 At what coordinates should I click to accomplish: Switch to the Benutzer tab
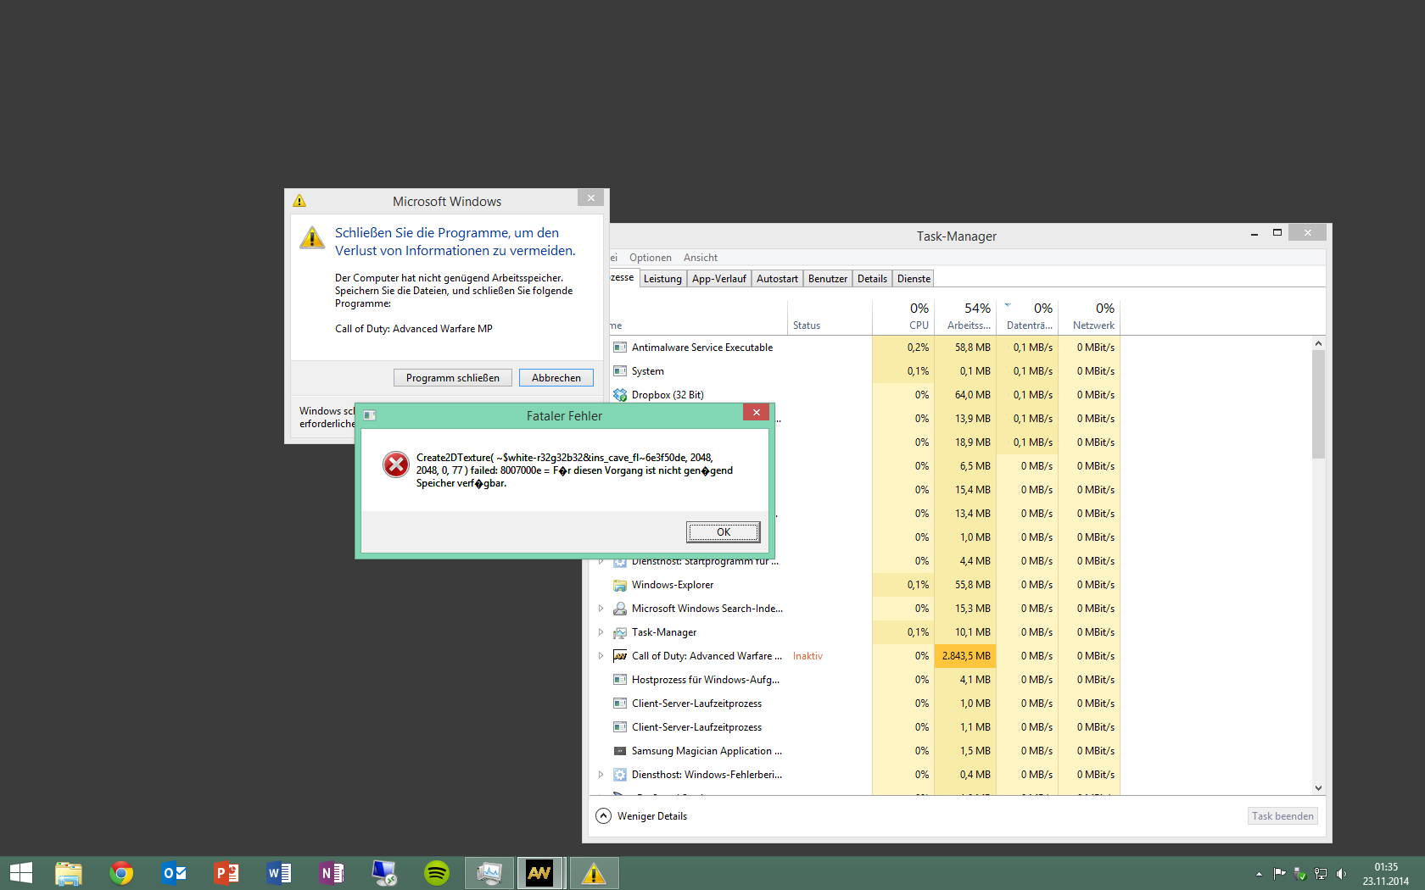[828, 279]
